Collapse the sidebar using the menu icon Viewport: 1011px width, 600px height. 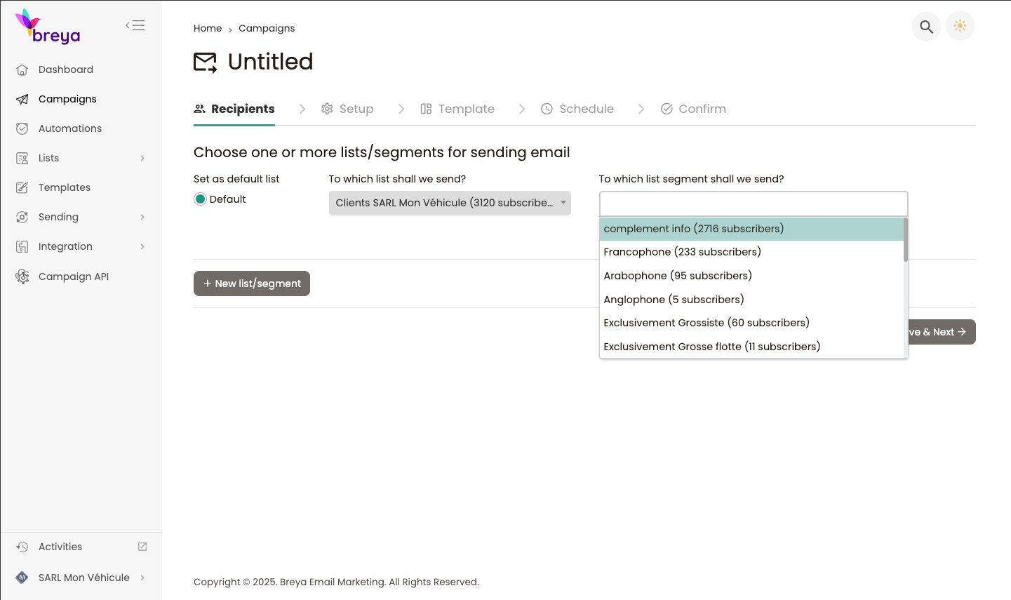click(x=135, y=26)
